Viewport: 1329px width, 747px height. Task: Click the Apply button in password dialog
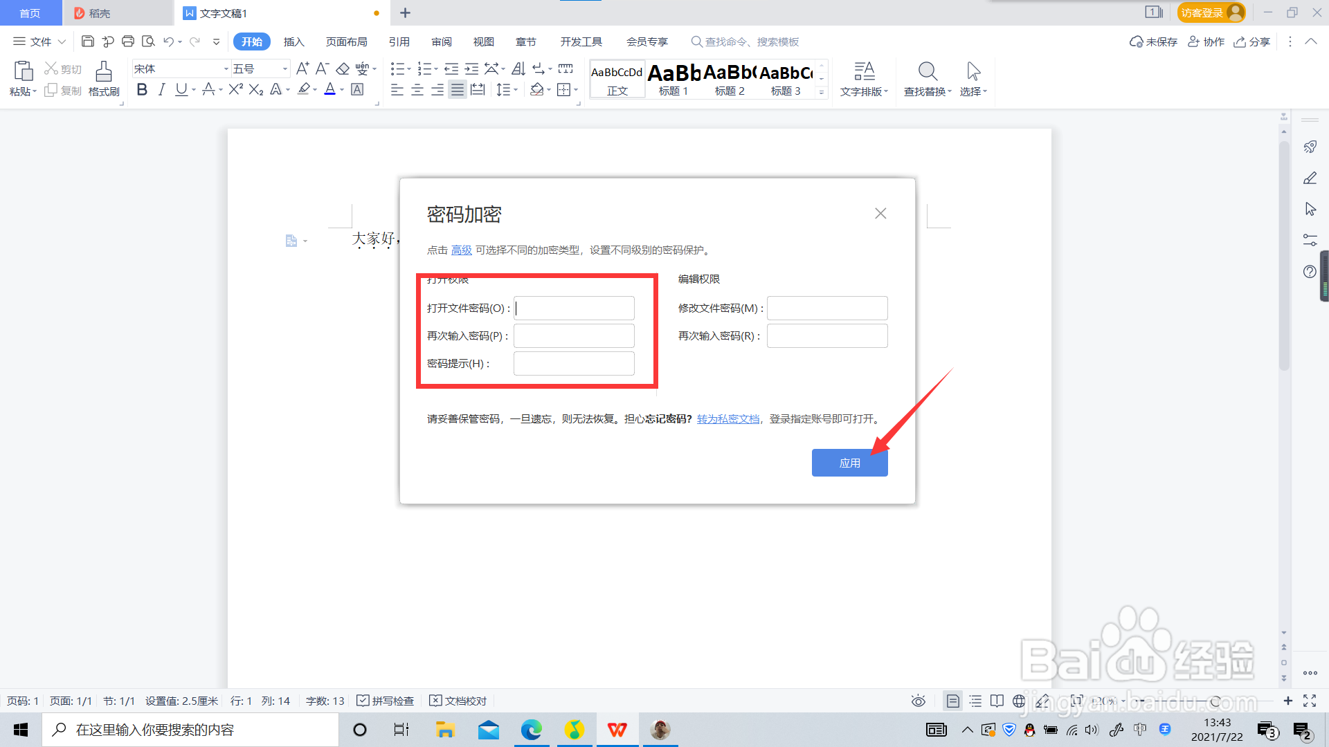pos(849,463)
